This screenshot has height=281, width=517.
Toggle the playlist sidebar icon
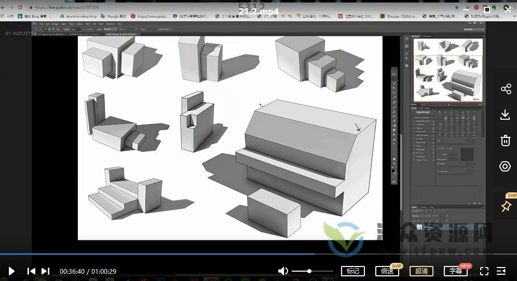501,271
